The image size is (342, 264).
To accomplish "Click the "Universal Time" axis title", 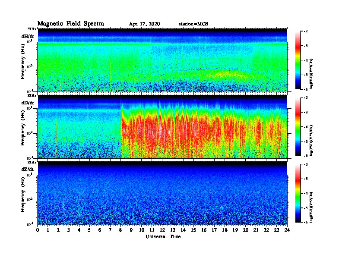I will 163,236.
